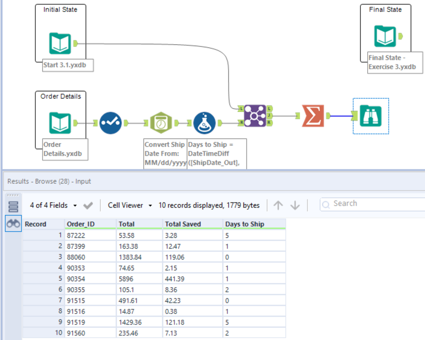Click the binoculars data view icon in results
The image size is (425, 340).
pyautogui.click(x=13, y=223)
